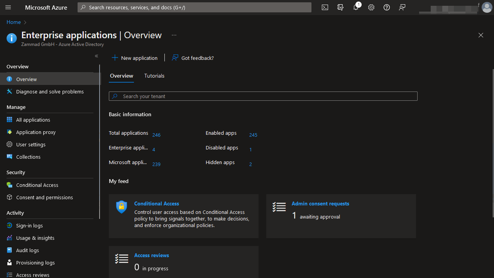Focus the Search your tenant field

point(263,96)
